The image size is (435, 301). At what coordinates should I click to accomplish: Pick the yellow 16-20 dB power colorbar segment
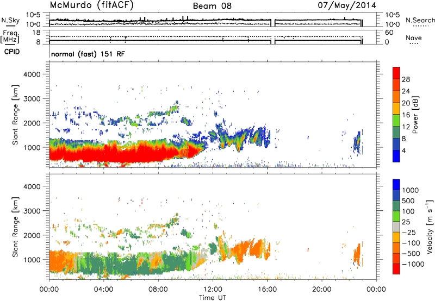tap(396, 109)
